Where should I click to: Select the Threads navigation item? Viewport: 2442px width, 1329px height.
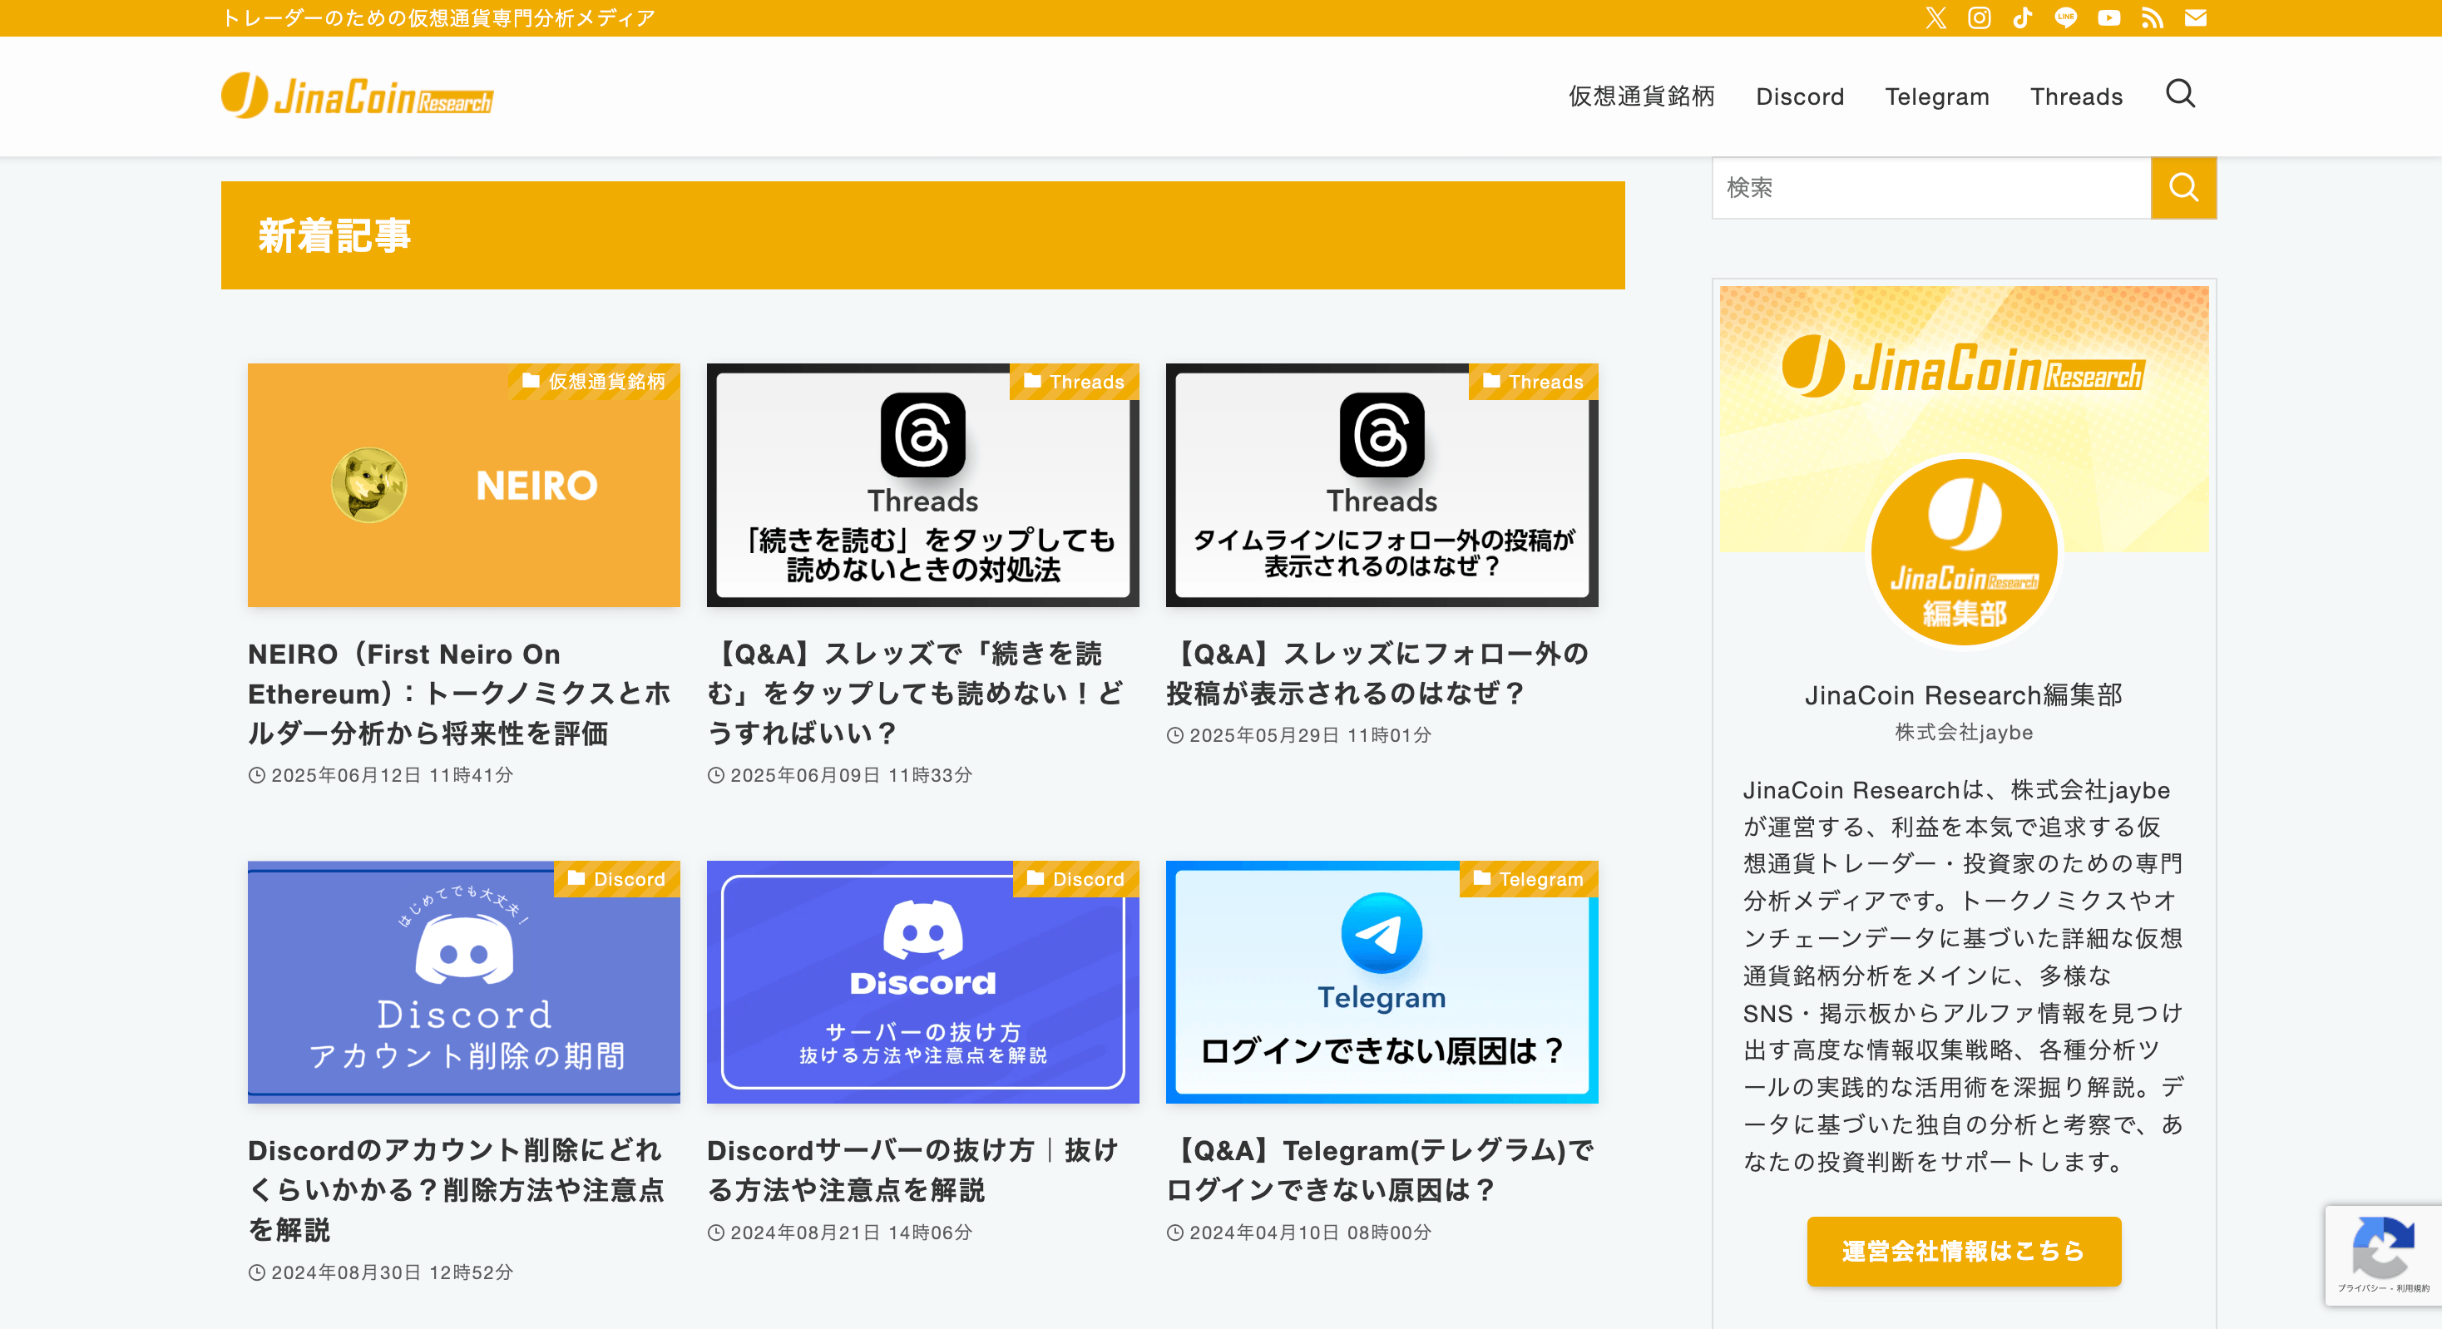tap(2076, 96)
